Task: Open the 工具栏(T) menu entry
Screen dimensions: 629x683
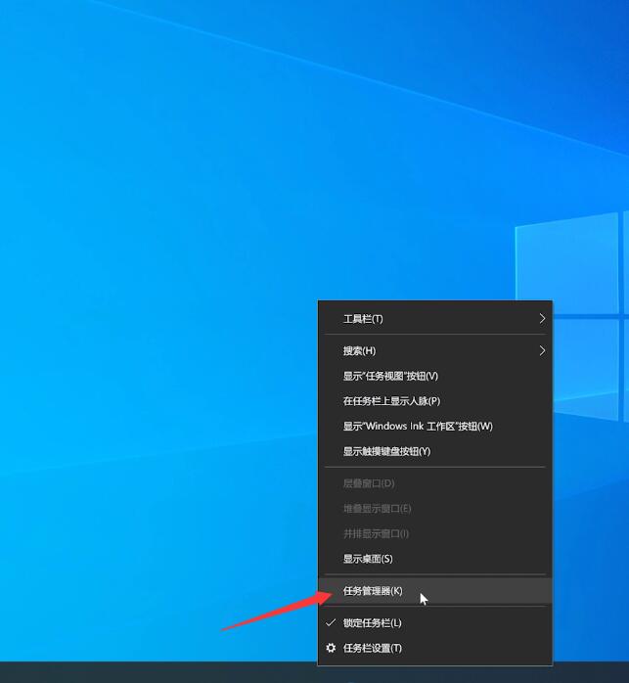Action: [x=363, y=319]
